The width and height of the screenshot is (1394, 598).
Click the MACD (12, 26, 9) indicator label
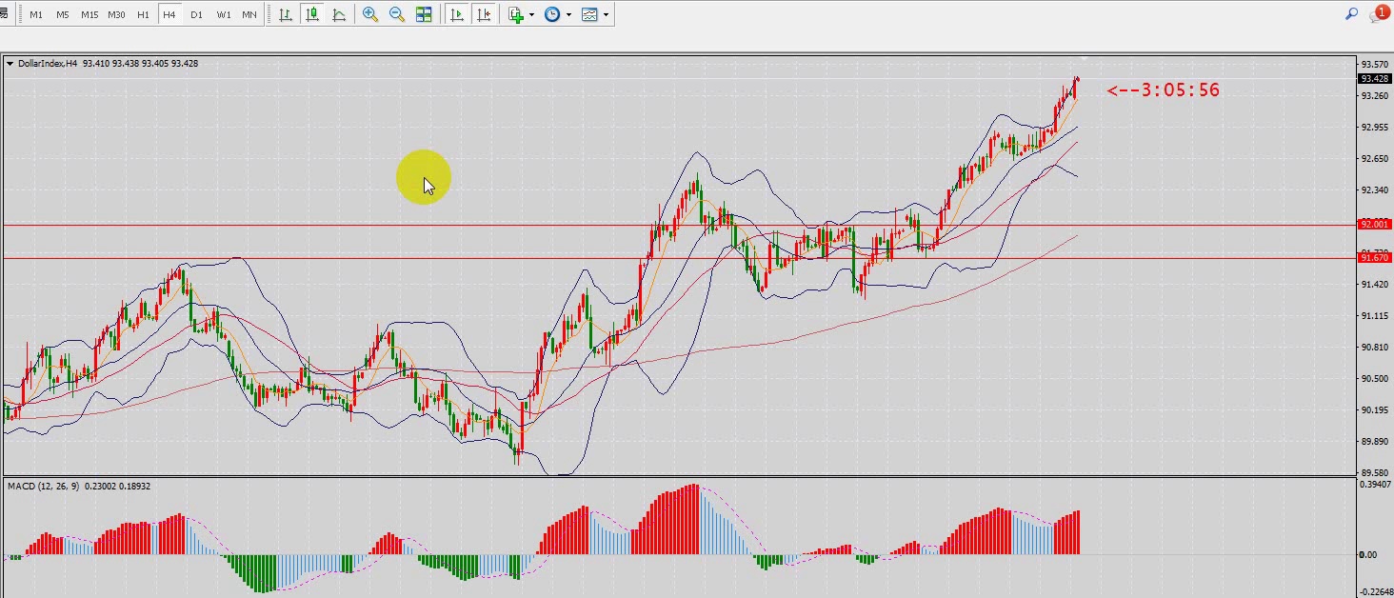pos(44,487)
